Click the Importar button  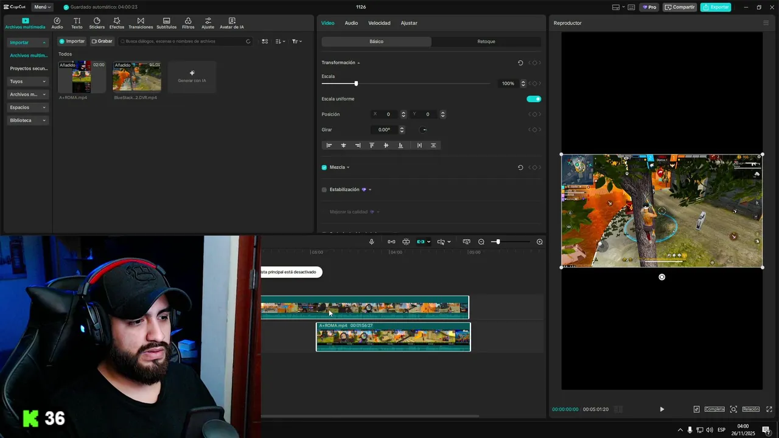tap(72, 41)
